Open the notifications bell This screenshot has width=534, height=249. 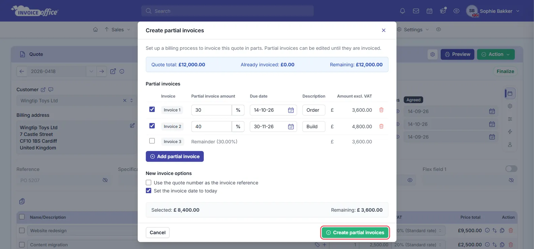coord(402,11)
